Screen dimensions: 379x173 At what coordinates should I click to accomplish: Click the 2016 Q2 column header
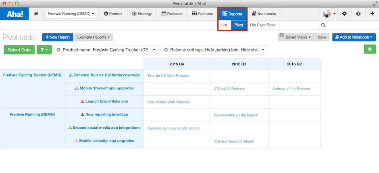[x=294, y=64]
